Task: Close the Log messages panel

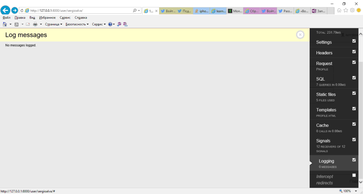Action: coord(300,35)
